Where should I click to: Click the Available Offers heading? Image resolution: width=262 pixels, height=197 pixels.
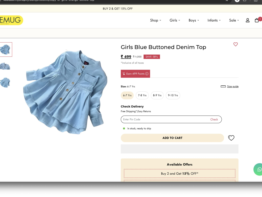click(x=180, y=164)
